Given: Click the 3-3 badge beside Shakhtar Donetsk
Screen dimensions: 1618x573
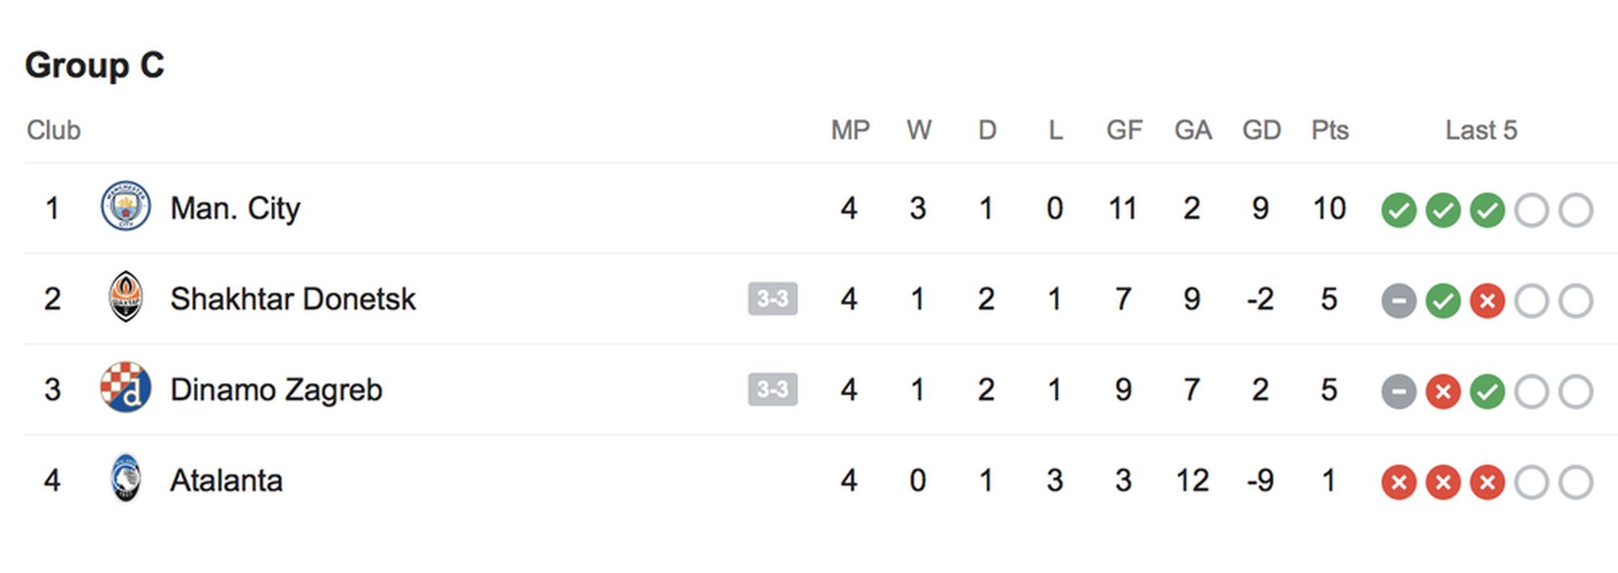Looking at the screenshot, I should click(x=773, y=299).
